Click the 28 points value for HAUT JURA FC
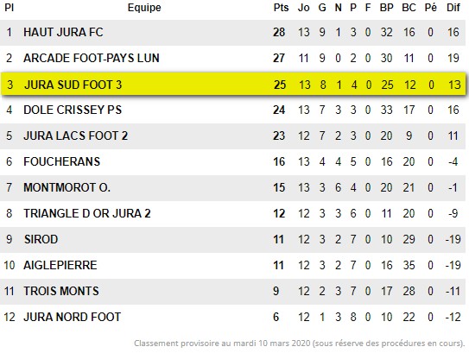 tap(279, 32)
